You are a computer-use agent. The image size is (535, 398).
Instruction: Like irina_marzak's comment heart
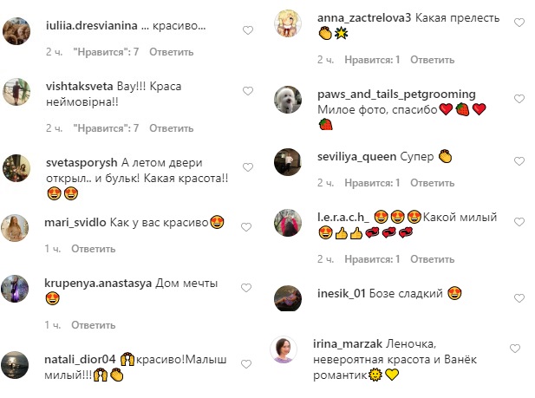pyautogui.click(x=515, y=349)
